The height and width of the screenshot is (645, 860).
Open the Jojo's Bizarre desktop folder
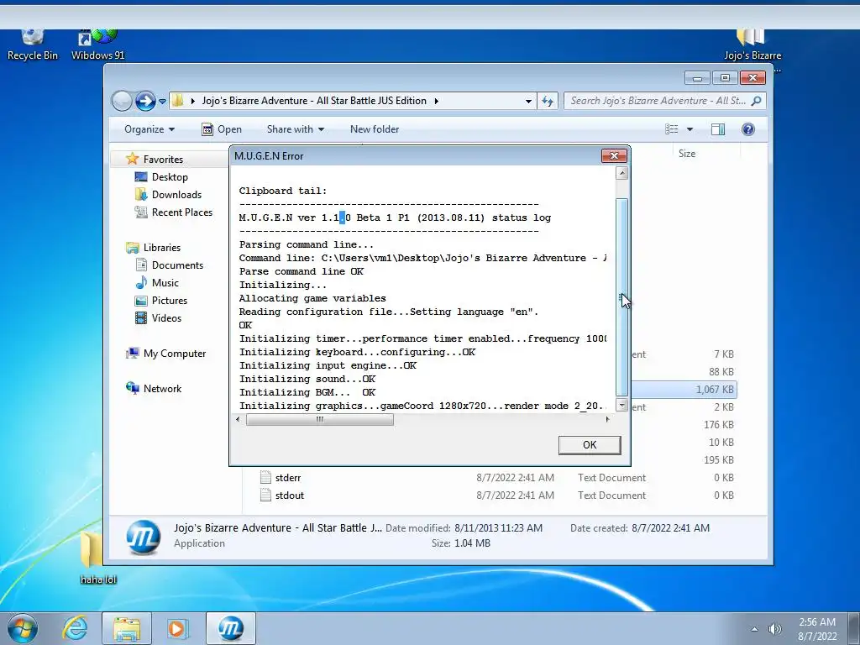tap(752, 45)
